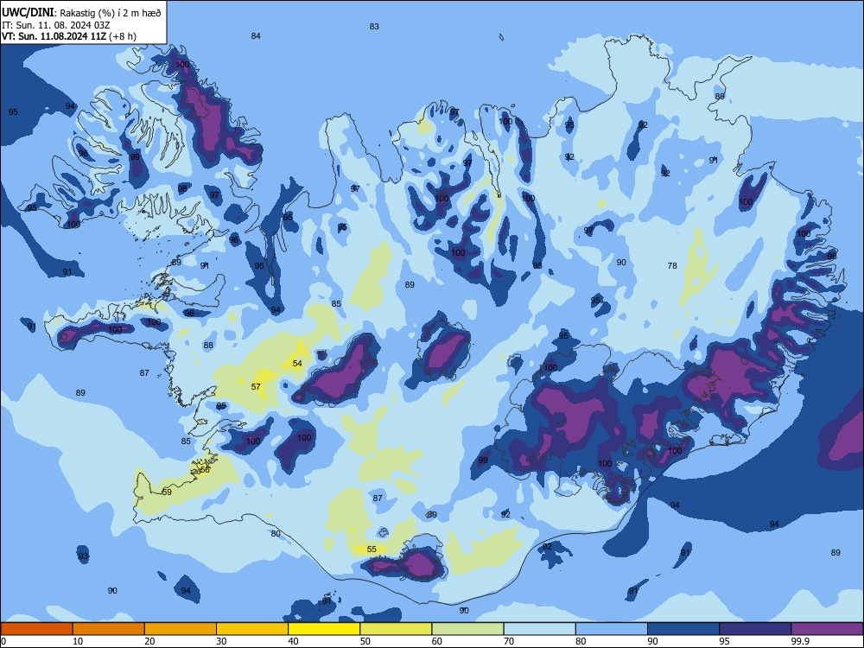Click the legend tick label '99.9'
The width and height of the screenshot is (864, 648).
(800, 641)
